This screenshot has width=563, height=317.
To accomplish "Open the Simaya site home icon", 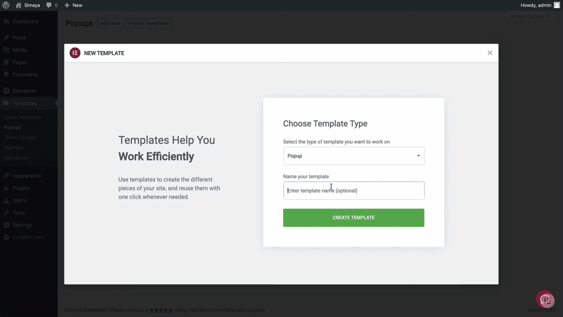I will (18, 5).
